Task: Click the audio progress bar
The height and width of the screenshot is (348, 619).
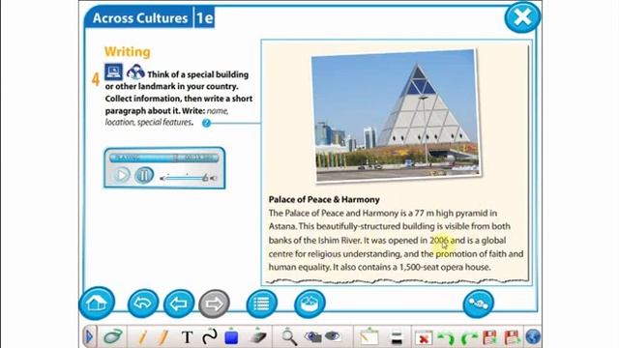Action: 163,158
